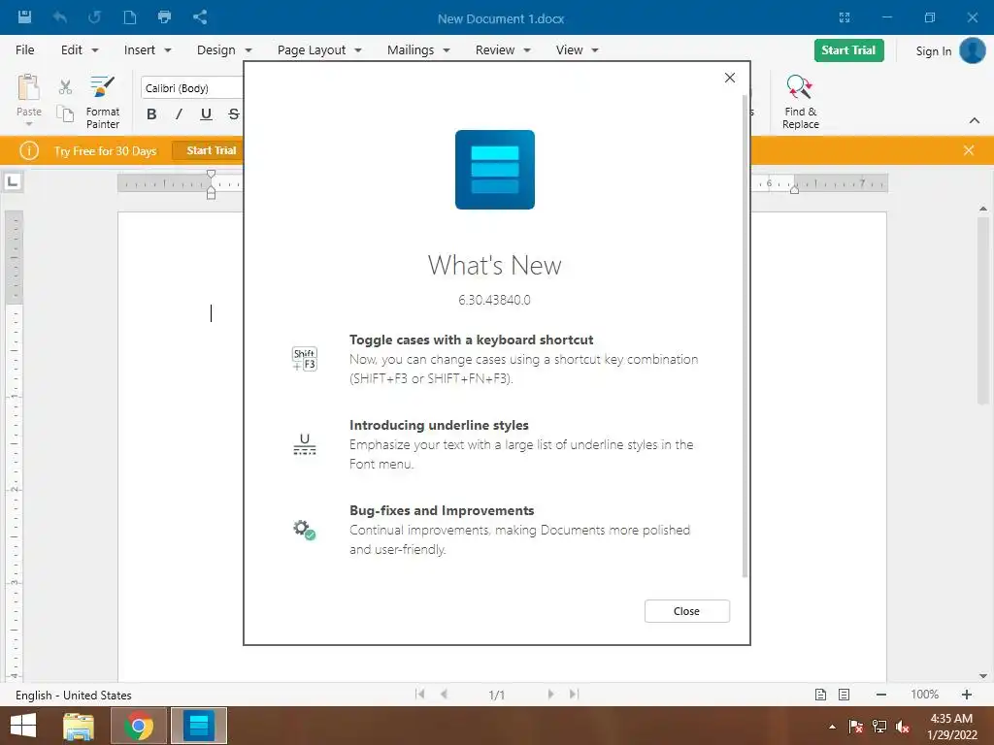The width and height of the screenshot is (994, 745).
Task: Click the Shift+F3 shortcut icon
Action: [304, 359]
